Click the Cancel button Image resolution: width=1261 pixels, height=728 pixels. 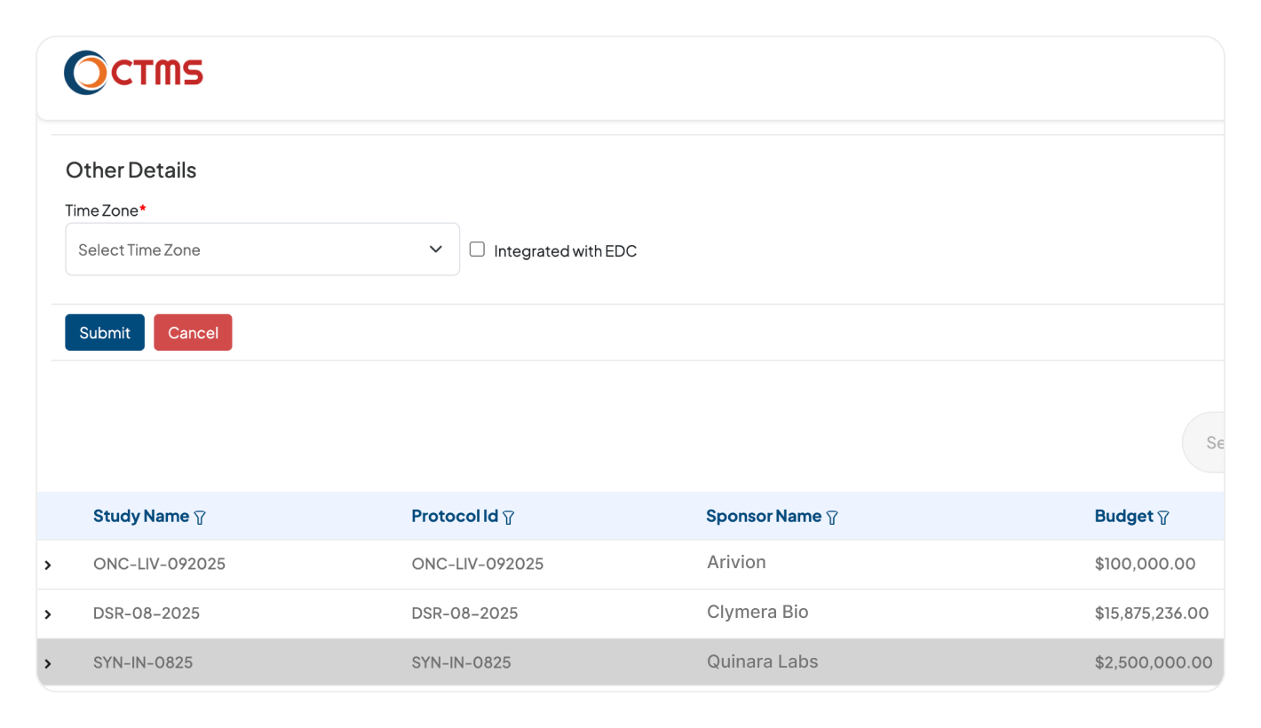coord(193,332)
